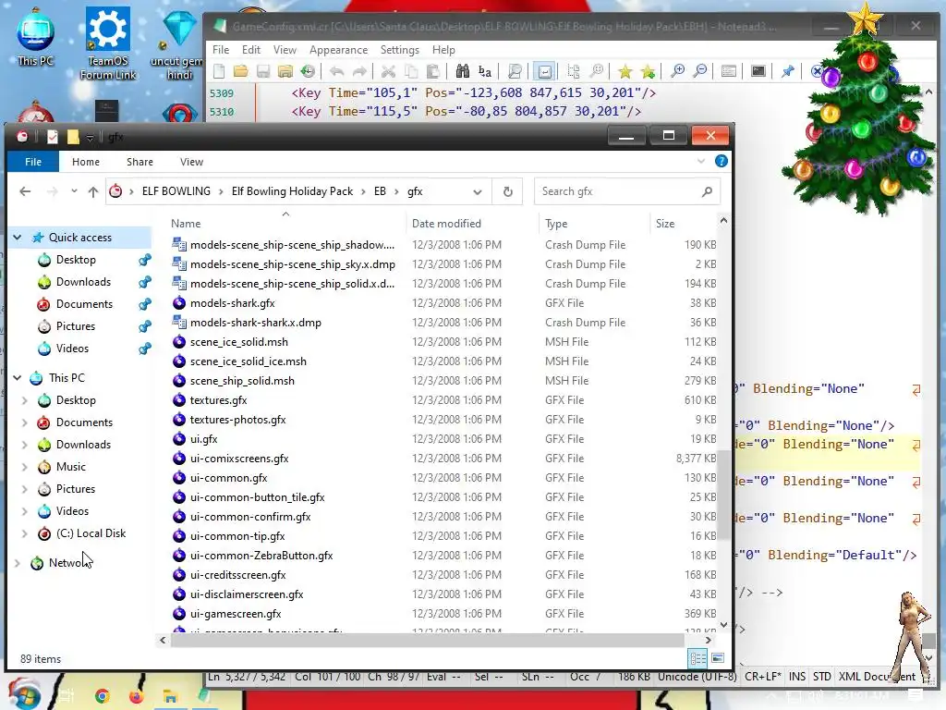Viewport: 946px width, 710px height.
Task: Open the File menu in Notepad3
Action: pyautogui.click(x=221, y=50)
